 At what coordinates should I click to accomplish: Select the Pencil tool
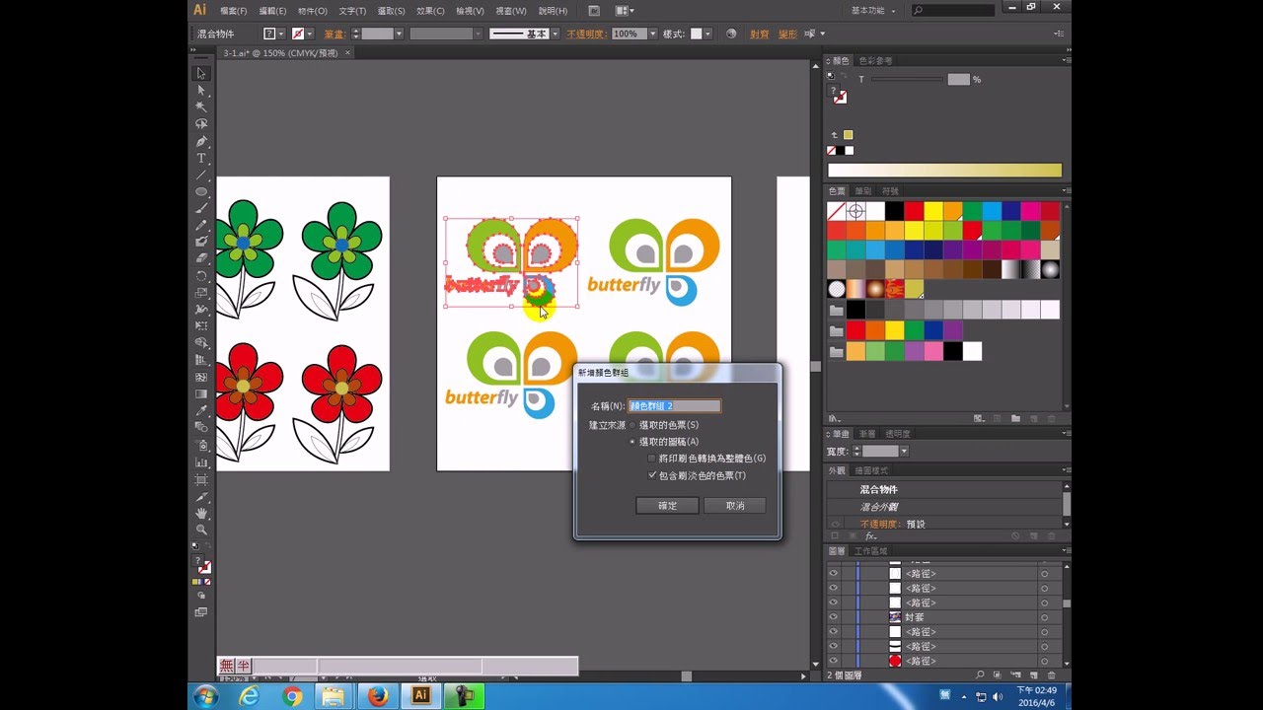click(201, 225)
